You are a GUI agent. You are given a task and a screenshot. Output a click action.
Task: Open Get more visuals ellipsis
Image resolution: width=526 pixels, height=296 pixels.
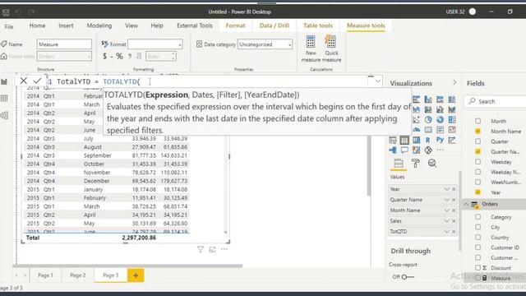(x=441, y=150)
